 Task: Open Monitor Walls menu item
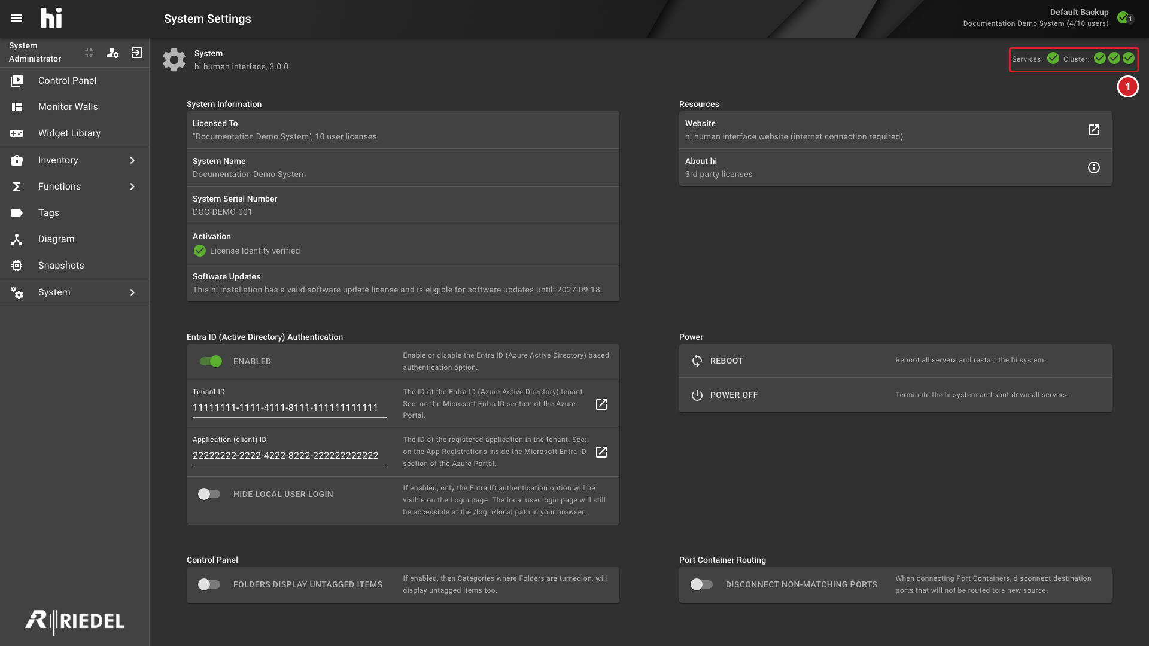coord(75,106)
